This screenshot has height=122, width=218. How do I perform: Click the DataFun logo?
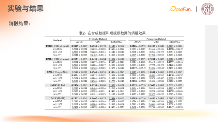point(180,9)
